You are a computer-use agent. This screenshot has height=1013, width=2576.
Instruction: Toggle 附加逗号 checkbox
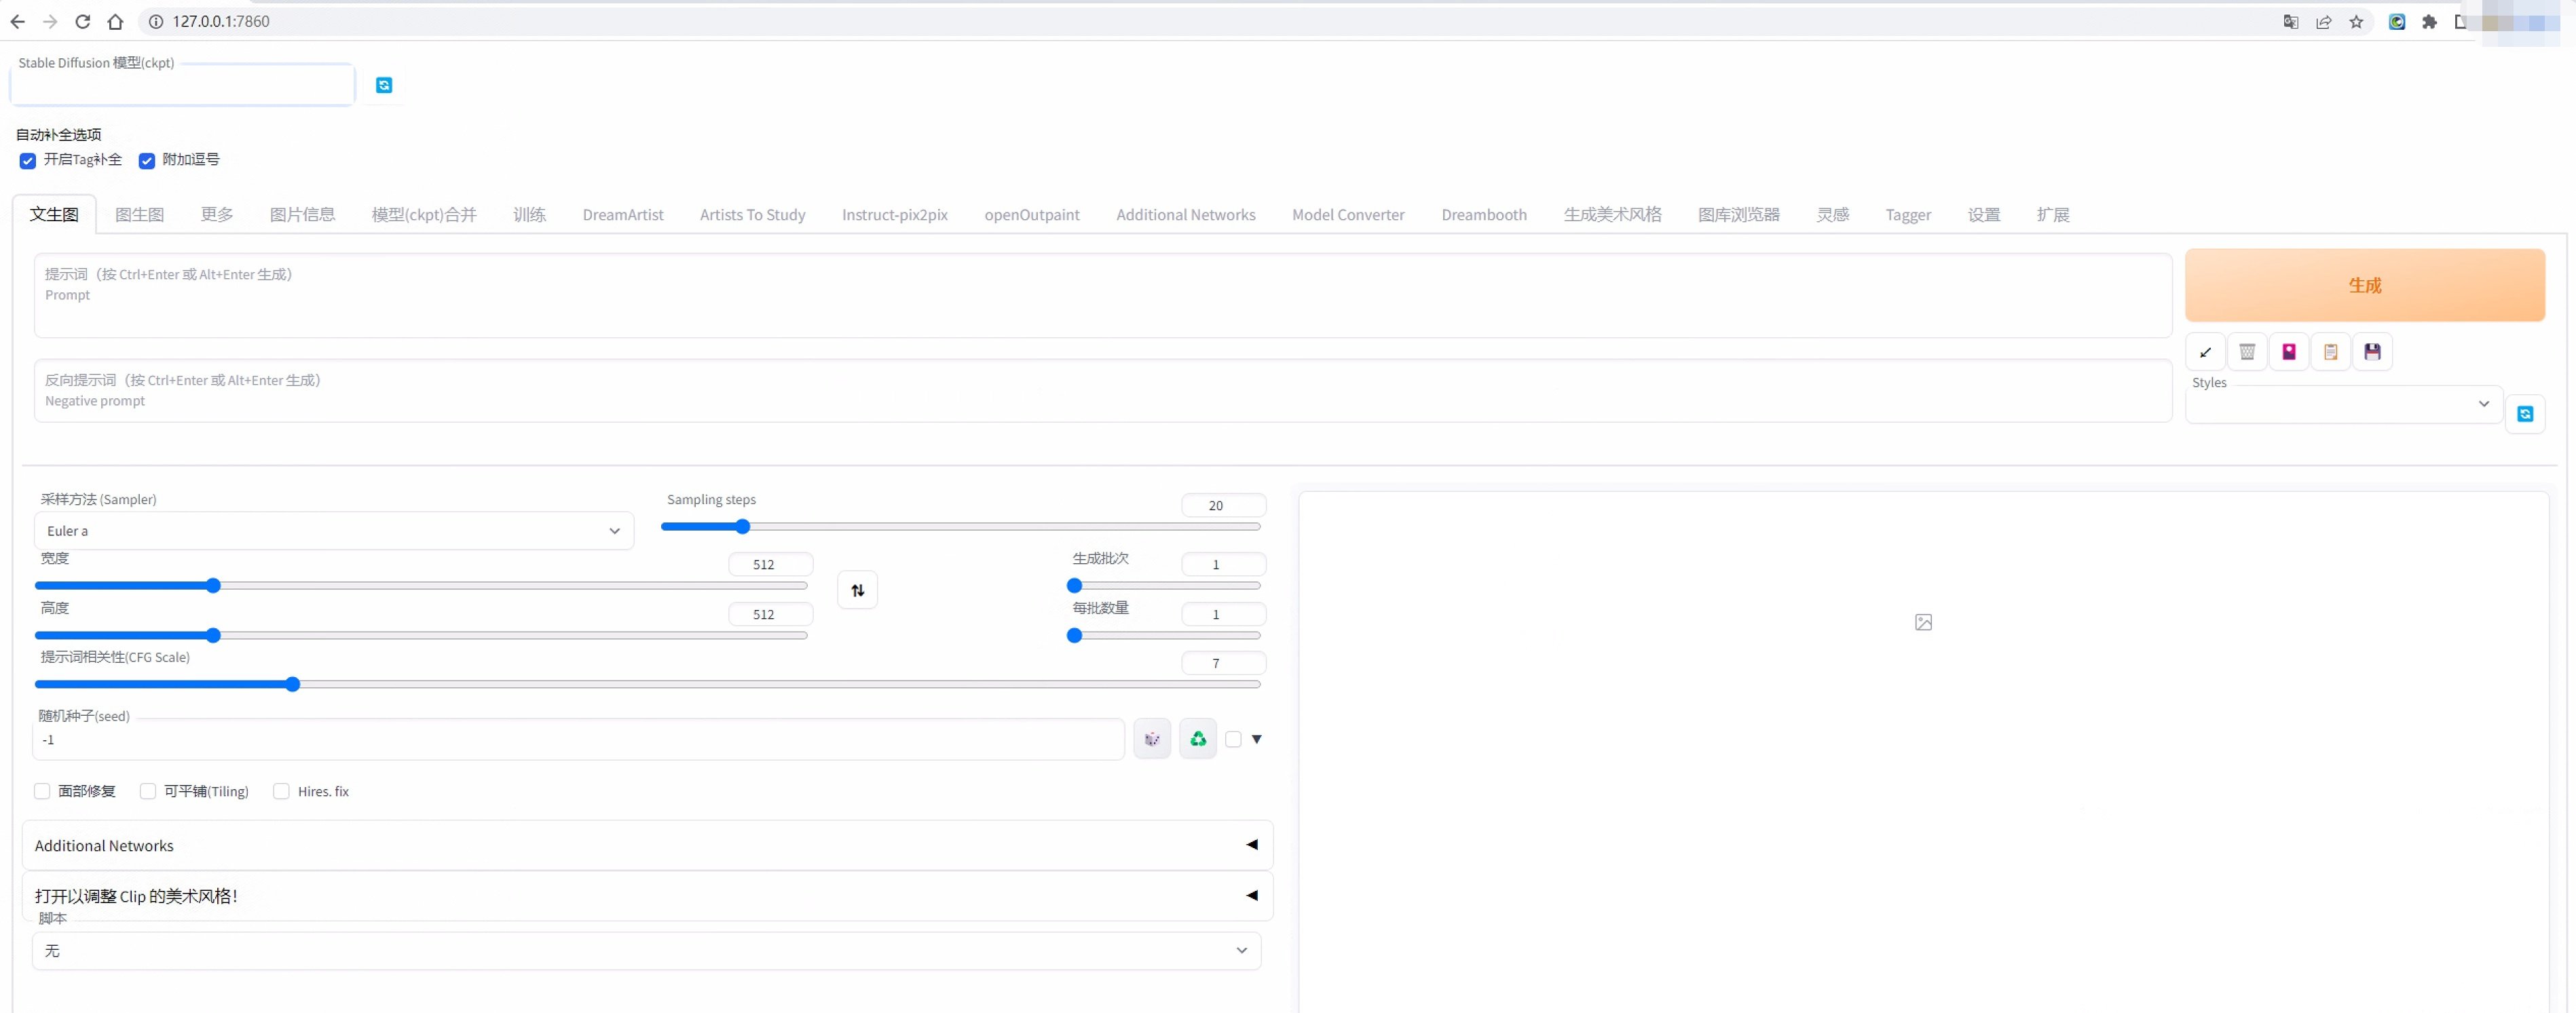[147, 161]
